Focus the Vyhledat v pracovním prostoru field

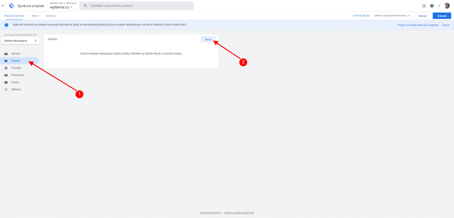136,6
